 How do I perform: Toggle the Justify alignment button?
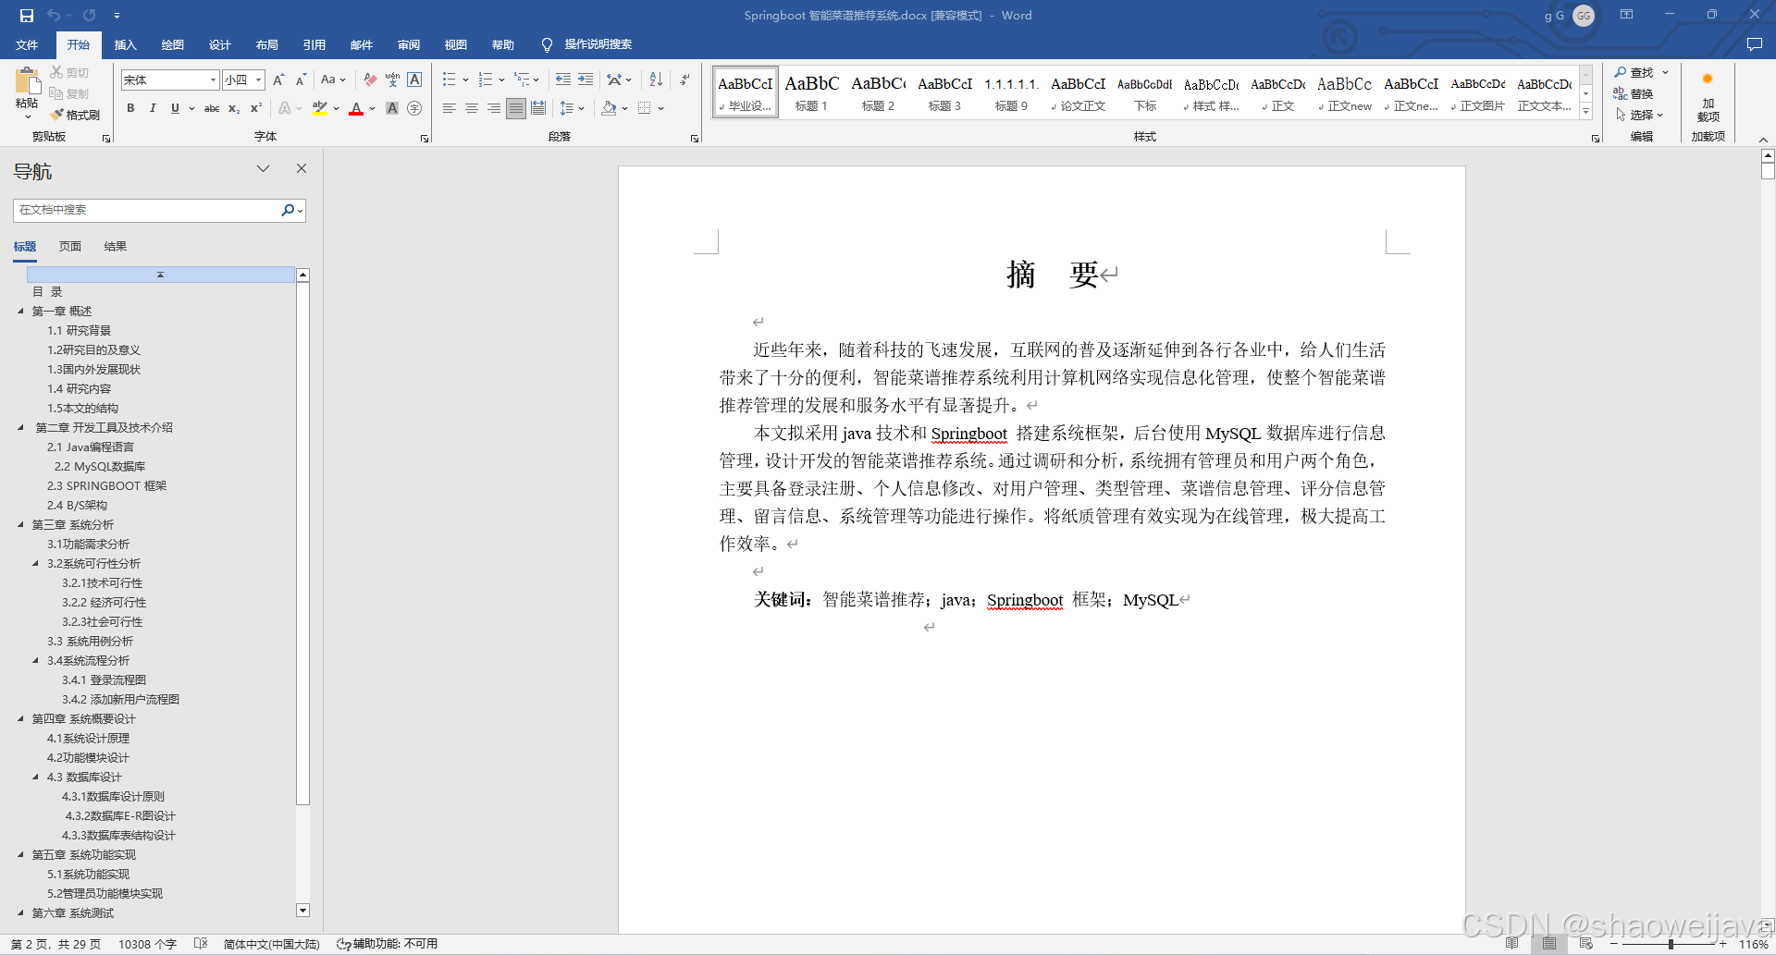(516, 108)
